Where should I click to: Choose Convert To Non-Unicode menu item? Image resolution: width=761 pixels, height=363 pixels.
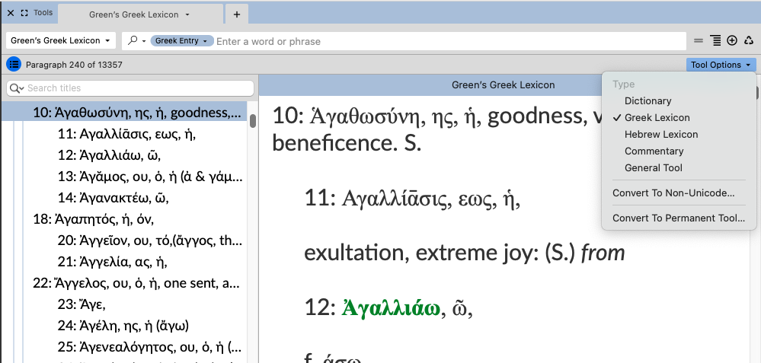coord(673,193)
